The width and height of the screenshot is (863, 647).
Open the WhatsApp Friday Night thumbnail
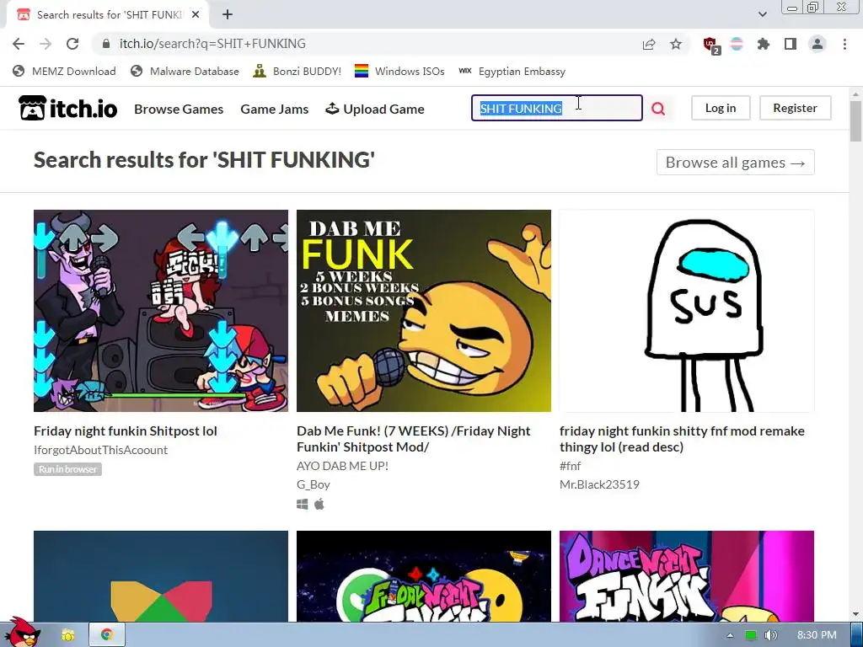[424, 576]
